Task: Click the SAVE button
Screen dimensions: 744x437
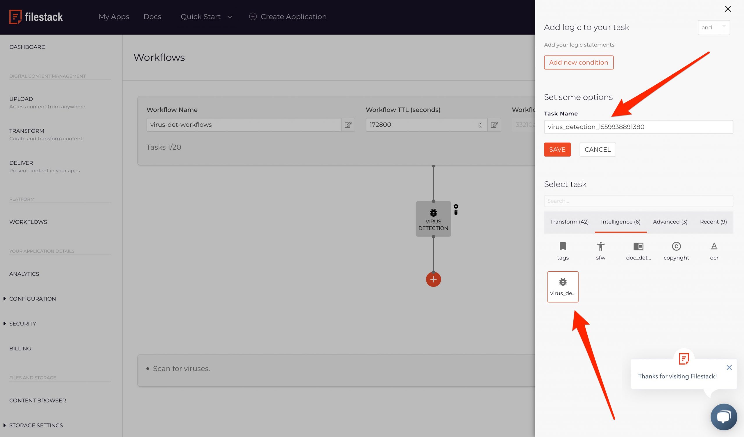Action: coord(557,149)
